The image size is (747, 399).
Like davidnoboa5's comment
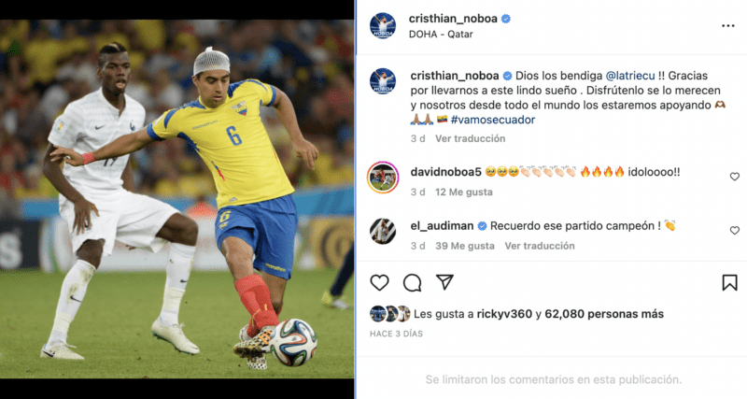pyautogui.click(x=735, y=177)
